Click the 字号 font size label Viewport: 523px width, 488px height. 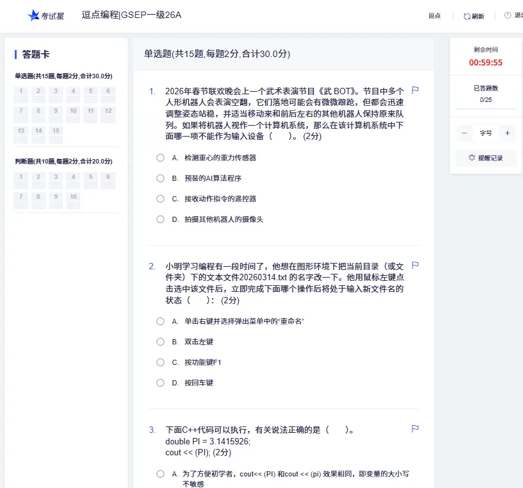486,133
